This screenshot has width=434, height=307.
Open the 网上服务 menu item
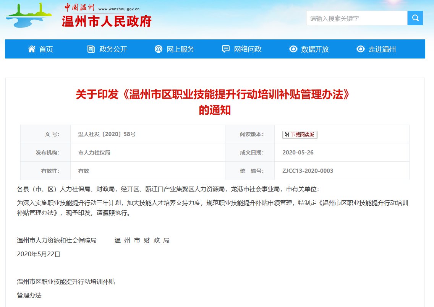point(180,49)
